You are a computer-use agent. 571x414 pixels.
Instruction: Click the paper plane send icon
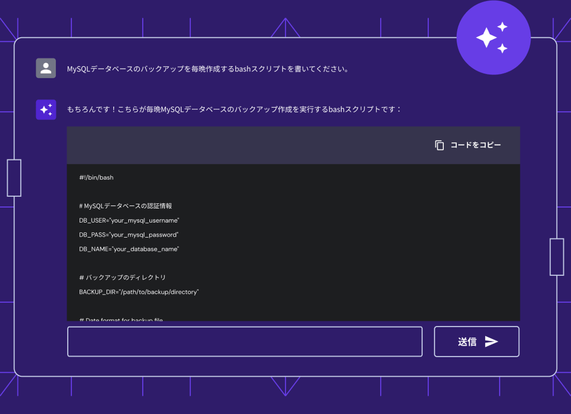click(x=491, y=342)
